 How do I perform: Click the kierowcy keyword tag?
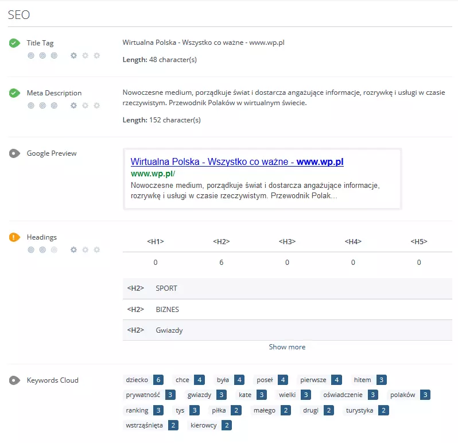click(x=209, y=425)
